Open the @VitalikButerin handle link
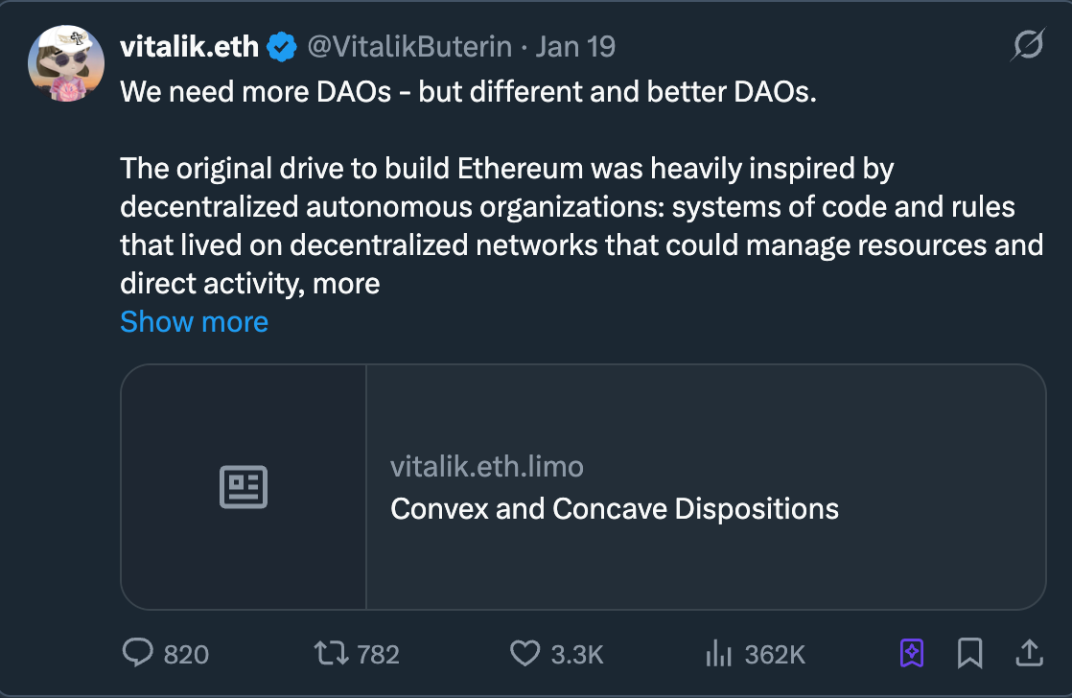The height and width of the screenshot is (698, 1072). [x=408, y=46]
